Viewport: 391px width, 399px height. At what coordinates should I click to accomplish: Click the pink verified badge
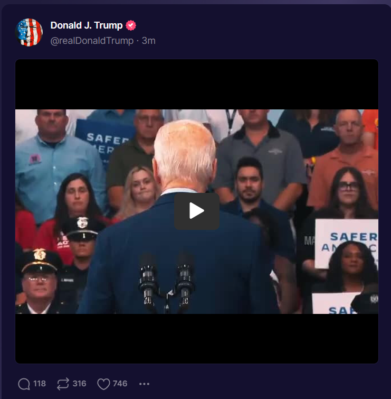pos(131,25)
